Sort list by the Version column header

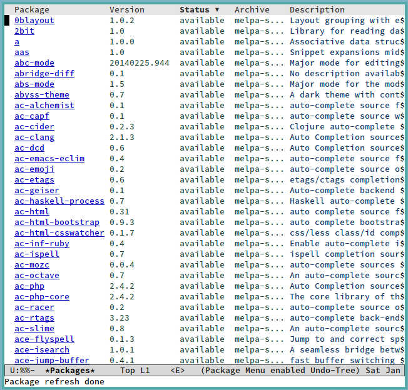pyautogui.click(x=127, y=10)
